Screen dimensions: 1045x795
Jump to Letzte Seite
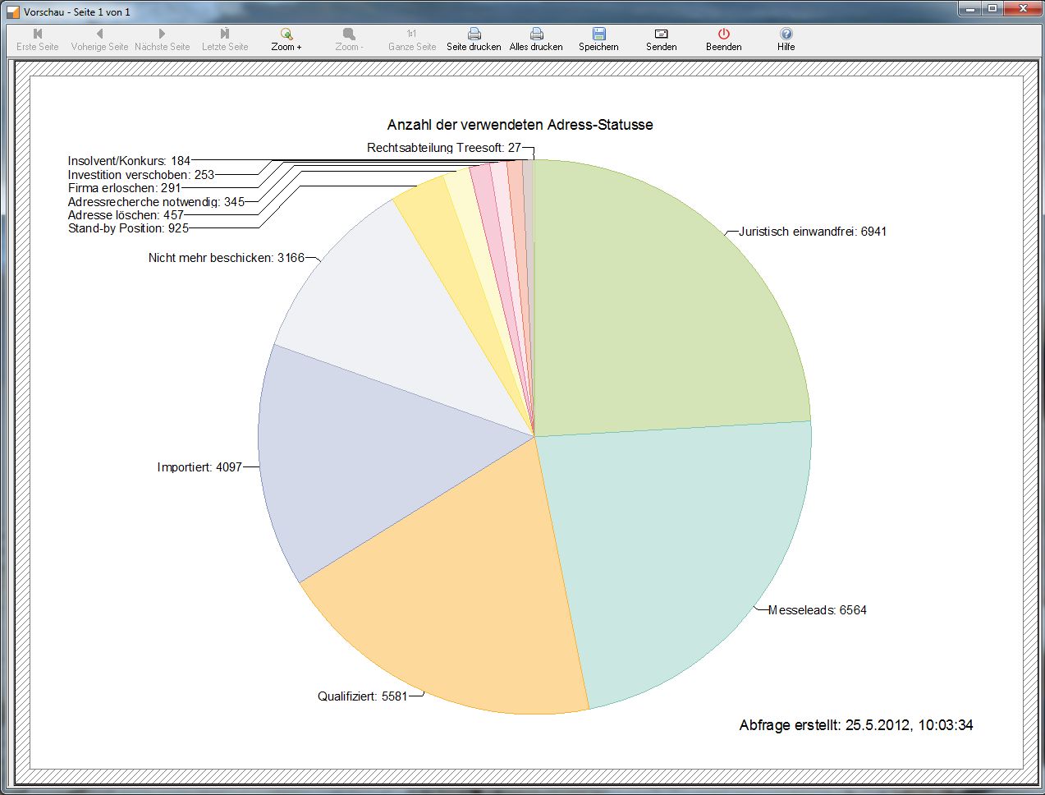click(225, 34)
